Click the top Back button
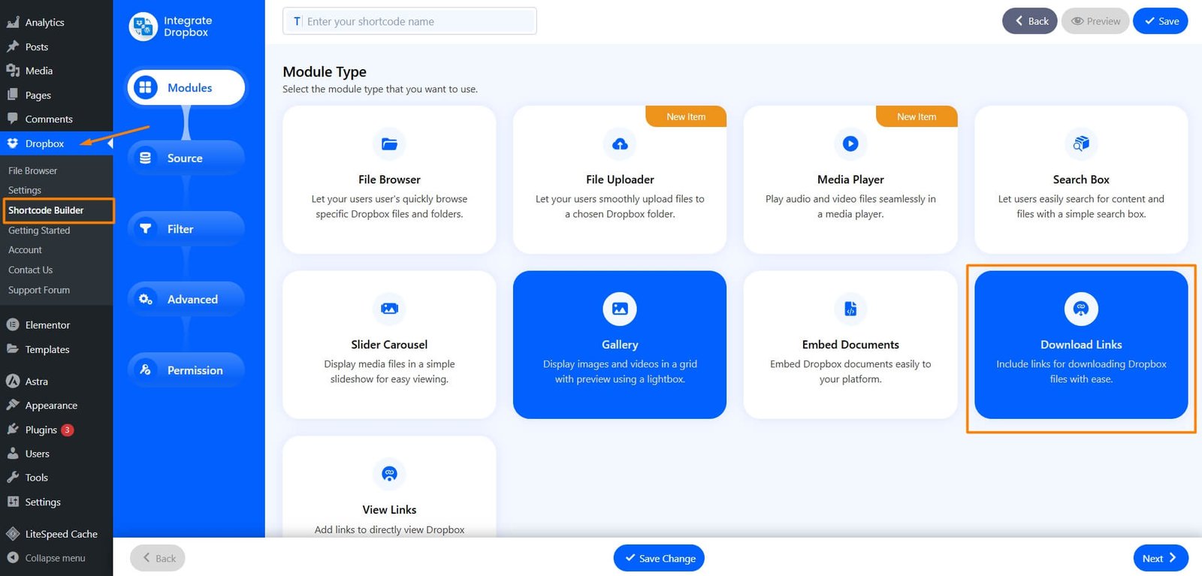 1030,21
